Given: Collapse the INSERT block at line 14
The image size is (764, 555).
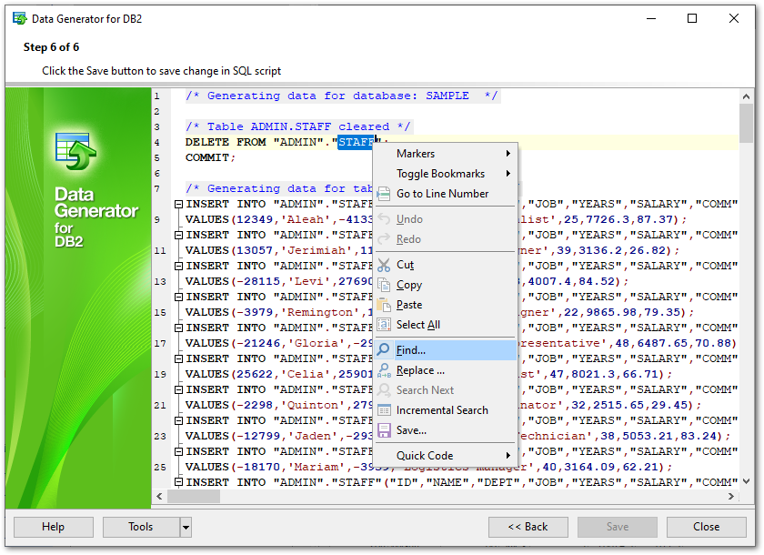Looking at the screenshot, I should point(179,298).
